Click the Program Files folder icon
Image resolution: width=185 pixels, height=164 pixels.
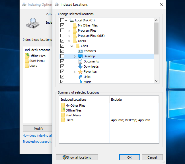[x=75, y=31]
